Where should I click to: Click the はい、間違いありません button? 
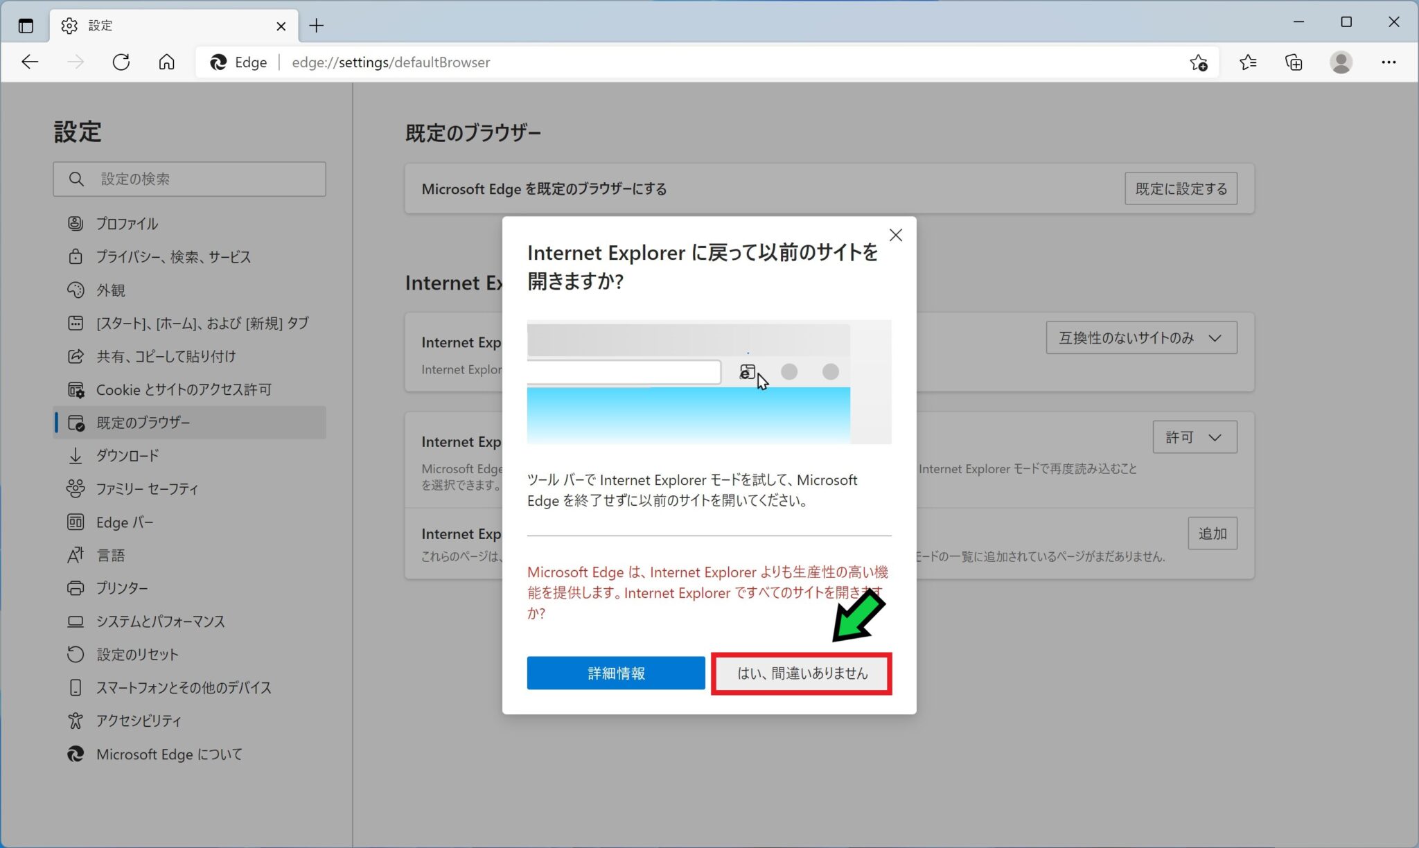(802, 672)
